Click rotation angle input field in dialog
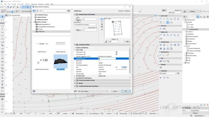Image resolution: width=209 pixels, height=117 pixels. pyautogui.click(x=113, y=42)
